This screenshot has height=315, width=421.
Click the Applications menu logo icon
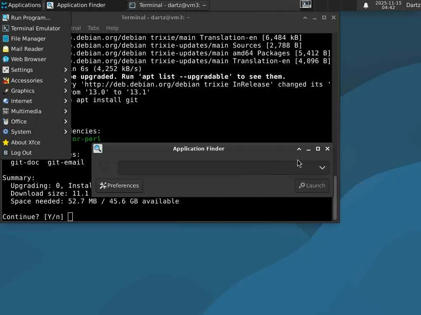[4, 5]
